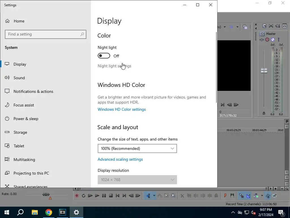The height and width of the screenshot is (218, 290).
Task: Close the docked mixer panel with X
Action: coord(256,24)
